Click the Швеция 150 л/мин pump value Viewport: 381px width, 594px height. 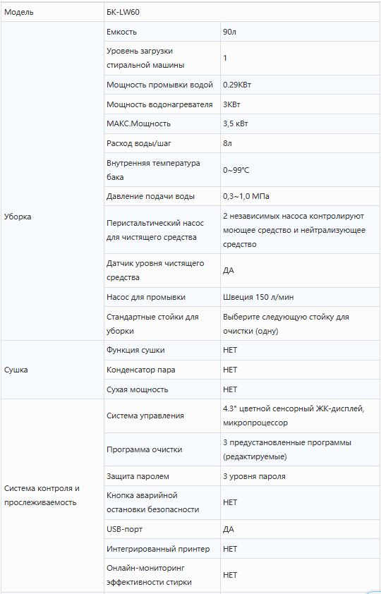coord(258,298)
